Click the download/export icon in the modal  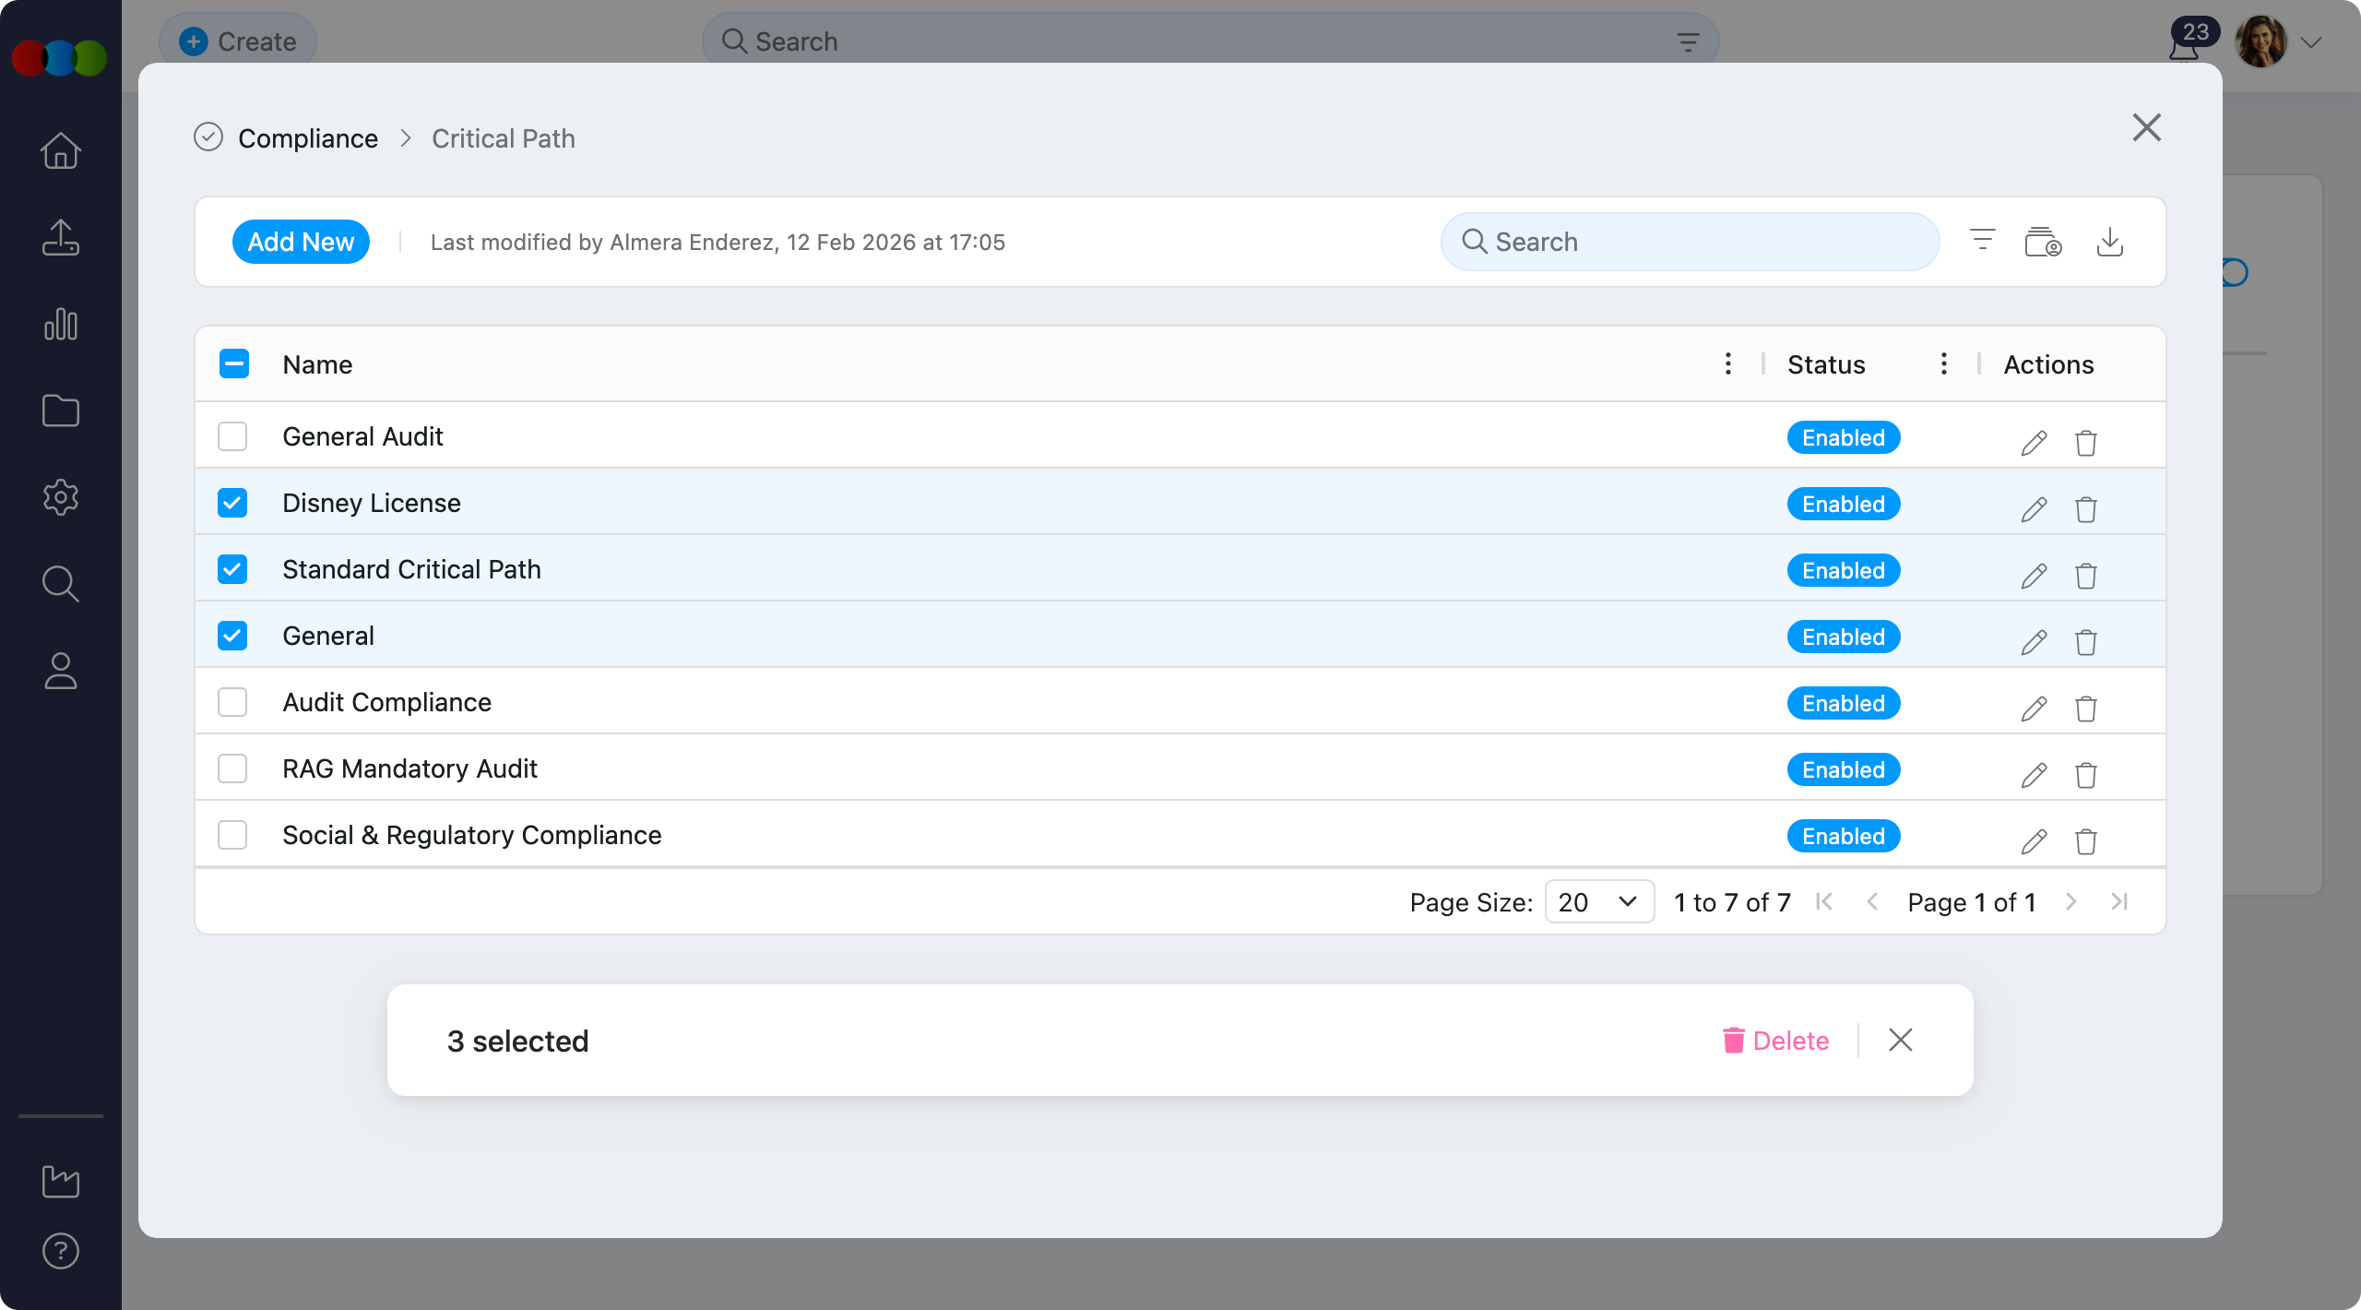coord(2111,241)
